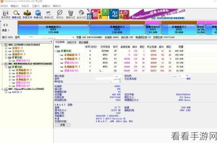Click the 文件系统 column header

(105, 47)
